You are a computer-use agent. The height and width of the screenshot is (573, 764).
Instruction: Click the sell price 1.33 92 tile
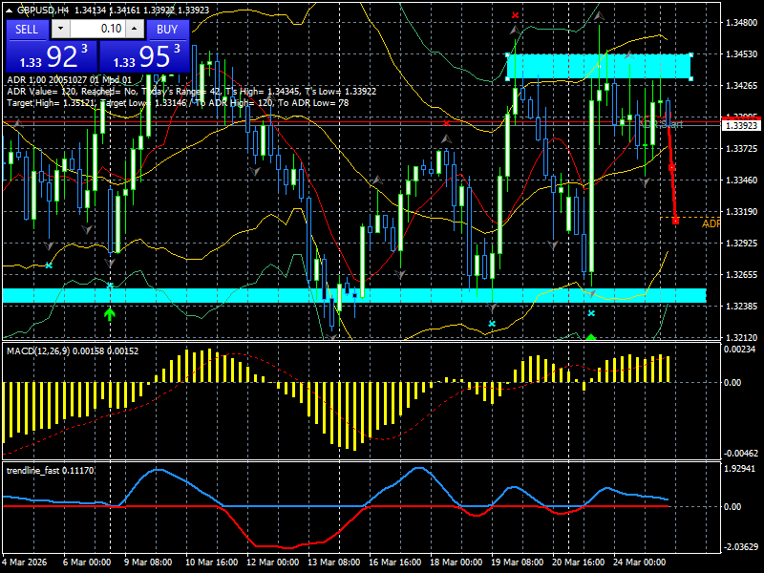click(53, 56)
